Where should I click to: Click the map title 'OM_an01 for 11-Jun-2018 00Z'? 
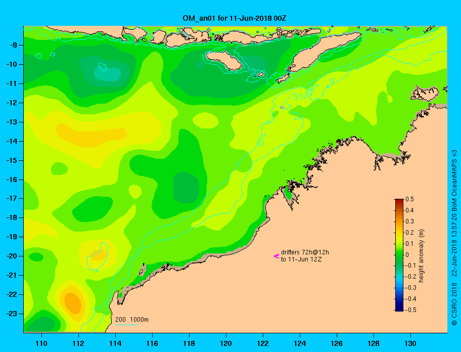pyautogui.click(x=235, y=18)
